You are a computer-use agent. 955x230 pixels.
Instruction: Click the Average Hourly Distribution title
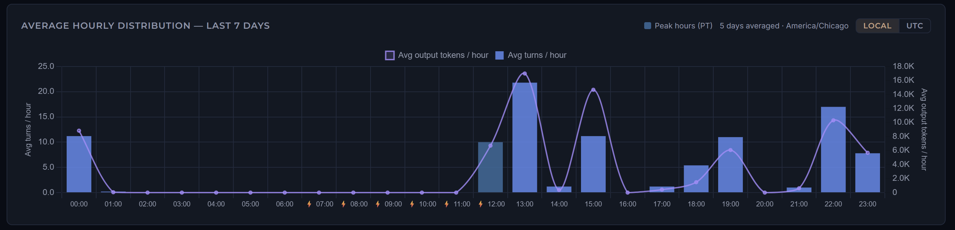(x=145, y=26)
